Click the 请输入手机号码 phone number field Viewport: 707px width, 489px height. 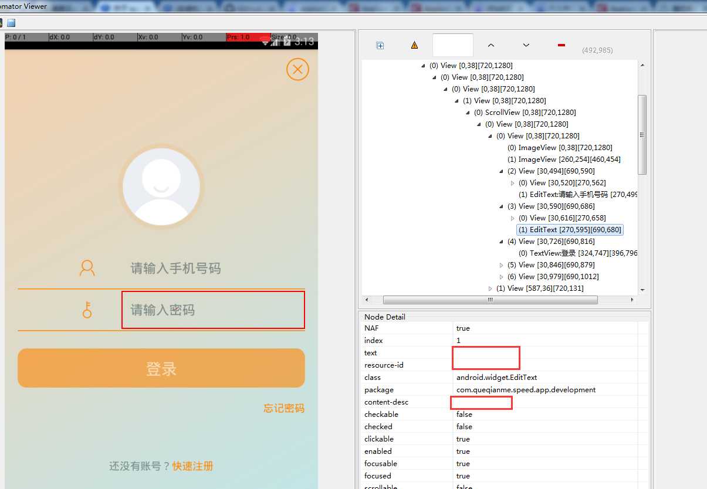point(214,269)
